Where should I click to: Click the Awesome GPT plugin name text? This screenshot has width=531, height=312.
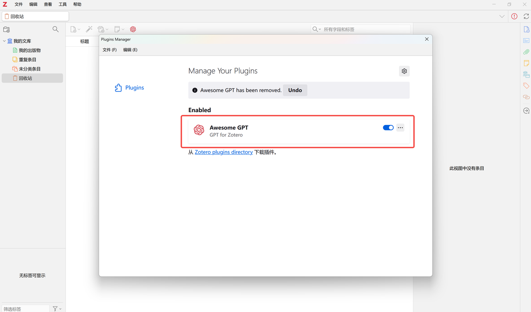coord(229,127)
